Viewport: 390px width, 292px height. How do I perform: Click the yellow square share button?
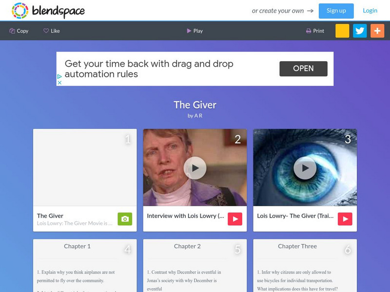tap(342, 31)
